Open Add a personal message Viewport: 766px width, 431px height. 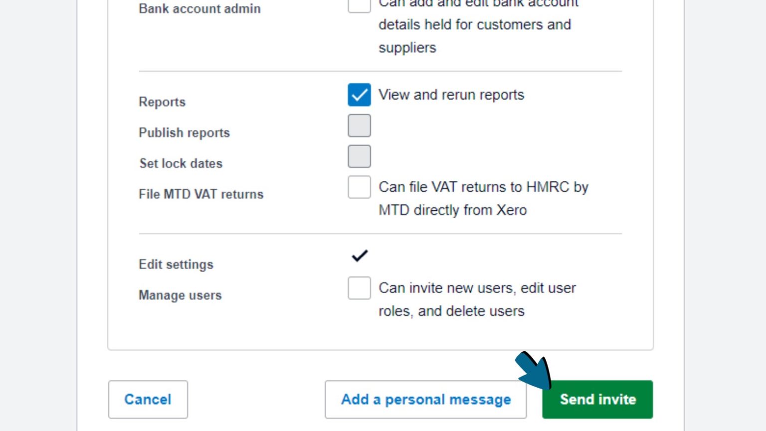coord(426,399)
